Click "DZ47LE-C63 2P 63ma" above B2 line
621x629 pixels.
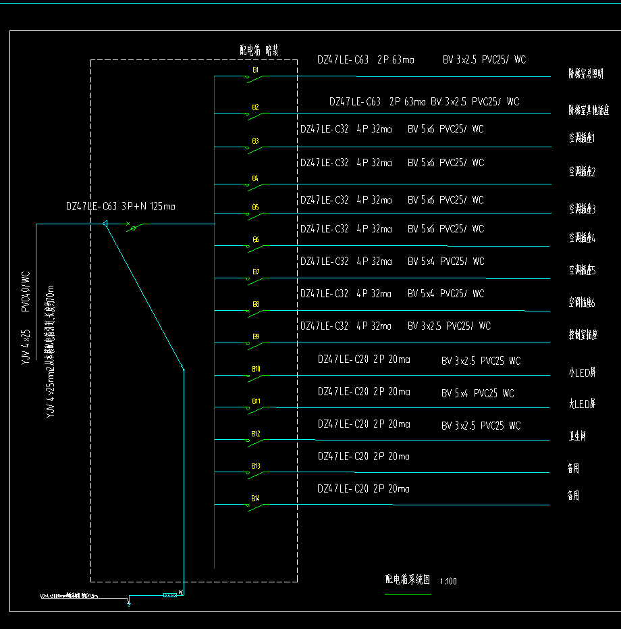pos(377,102)
